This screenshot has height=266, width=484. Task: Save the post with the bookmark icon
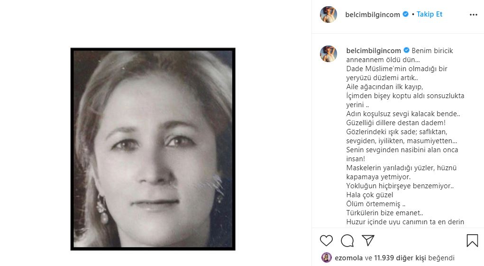[x=472, y=241]
